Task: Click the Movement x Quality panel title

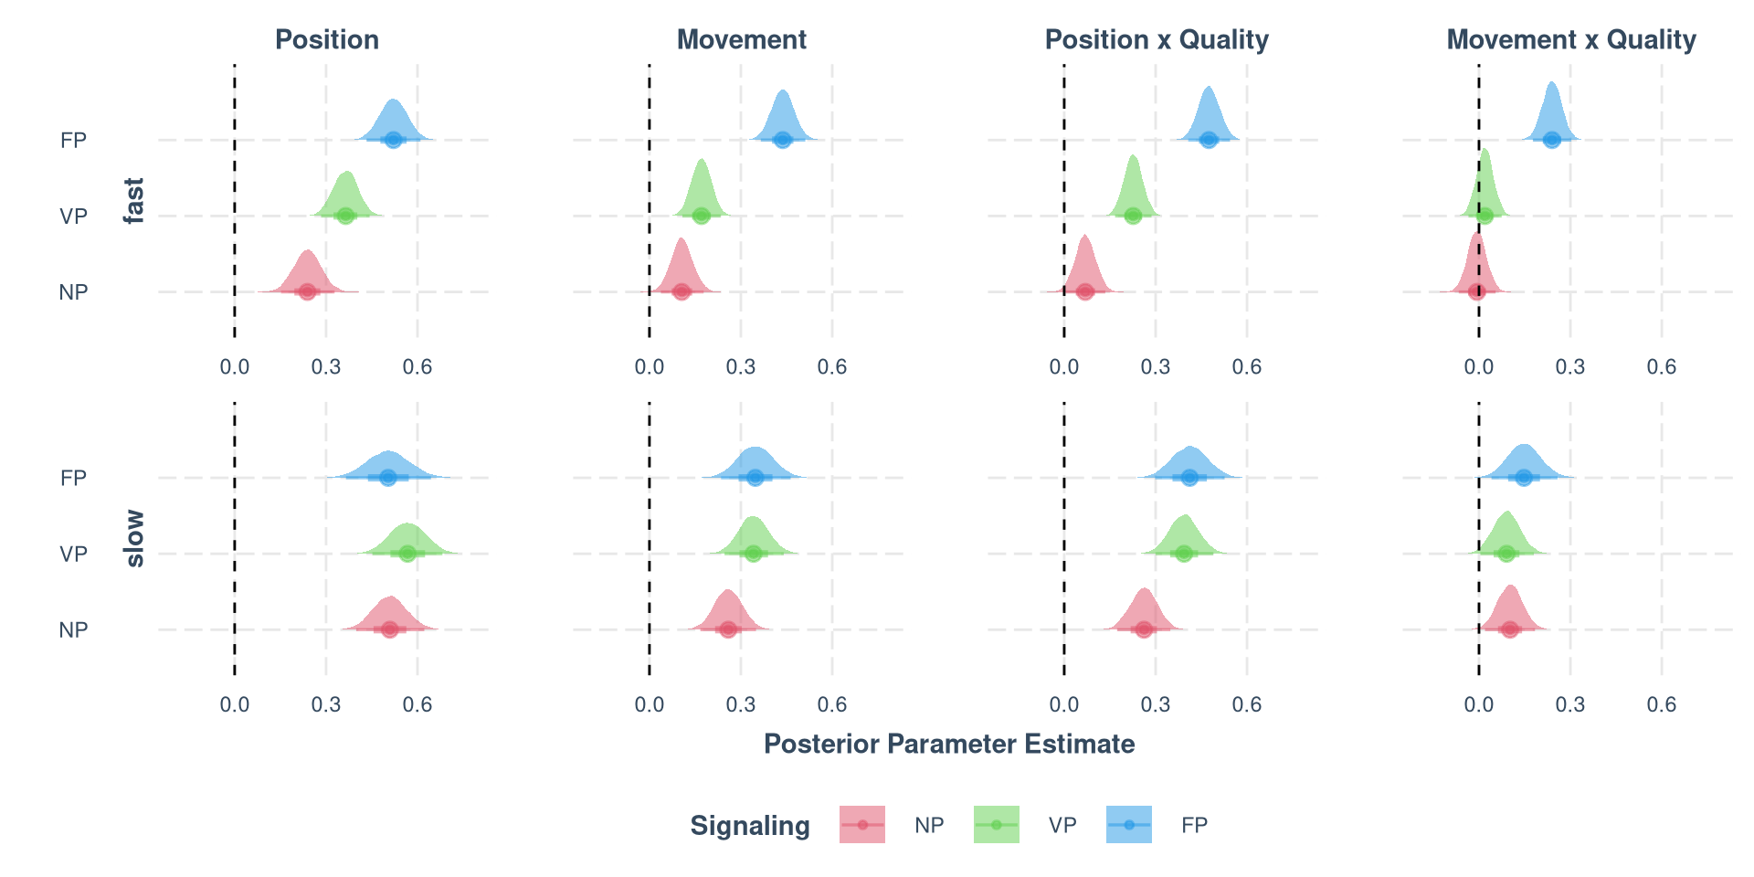Action: click(x=1570, y=40)
